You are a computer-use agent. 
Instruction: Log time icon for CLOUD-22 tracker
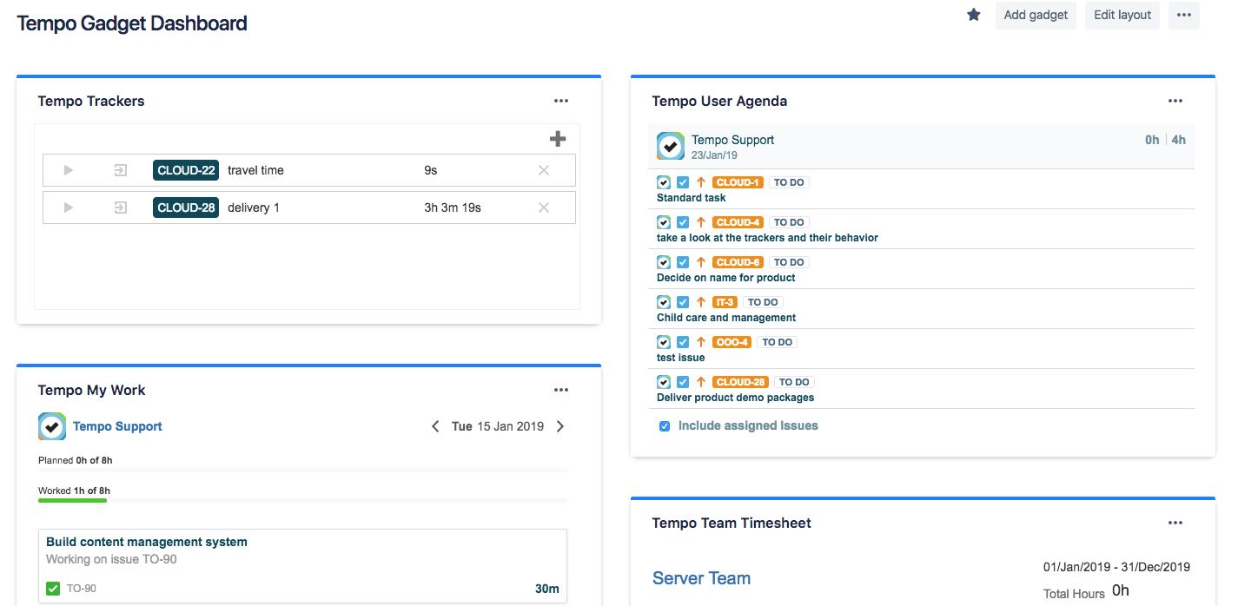121,170
